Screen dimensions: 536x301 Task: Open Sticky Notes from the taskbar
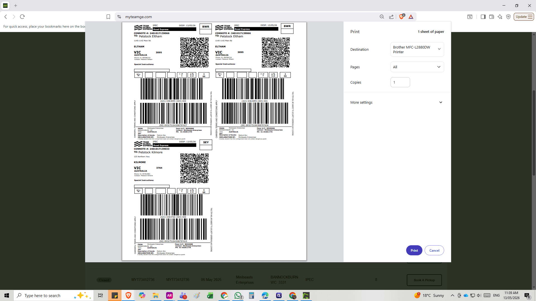pyautogui.click(x=115, y=295)
